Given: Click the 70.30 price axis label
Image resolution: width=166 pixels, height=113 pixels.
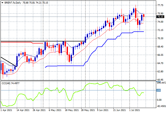Looking at the screenshot, I should [x=160, y=38].
